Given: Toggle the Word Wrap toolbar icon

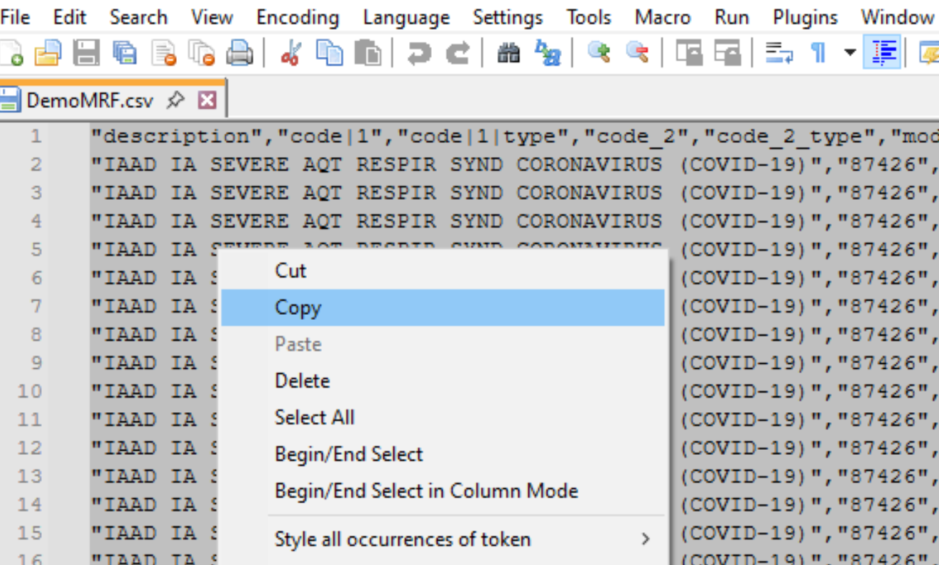Looking at the screenshot, I should click(779, 53).
